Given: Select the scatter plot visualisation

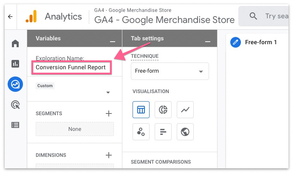Looking at the screenshot, I should point(141,132).
